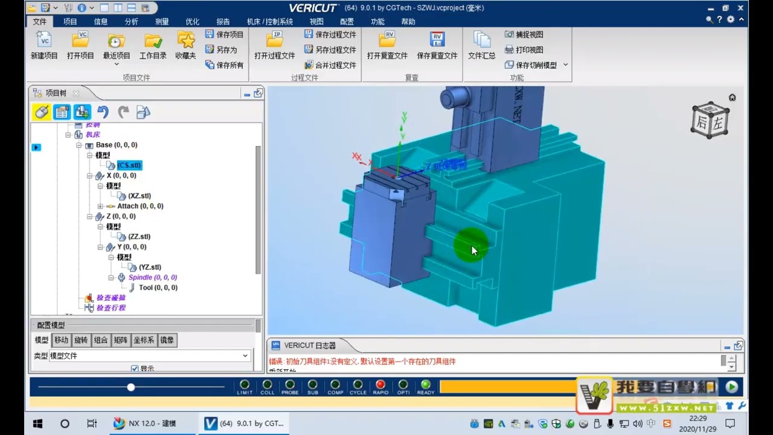Open the 收藏夹 favorites folder
This screenshot has height=435, width=773.
[x=186, y=45]
